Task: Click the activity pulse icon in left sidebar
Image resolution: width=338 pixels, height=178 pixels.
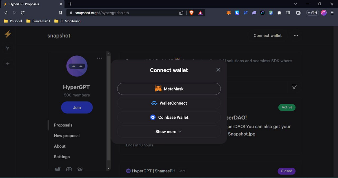Action: 8,48
